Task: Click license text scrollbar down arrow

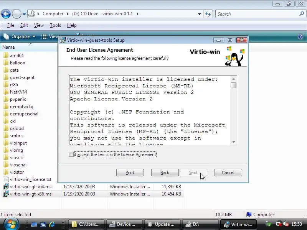Action: click(x=234, y=142)
